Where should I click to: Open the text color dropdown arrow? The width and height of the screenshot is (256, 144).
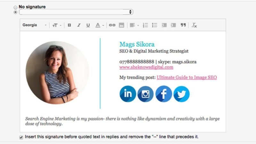click(103, 26)
